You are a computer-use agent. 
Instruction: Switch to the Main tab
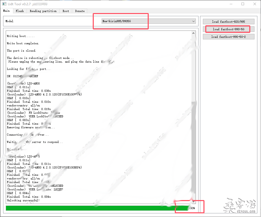pyautogui.click(x=7, y=11)
